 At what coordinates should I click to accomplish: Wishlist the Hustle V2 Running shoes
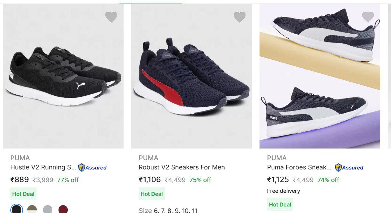coord(111,17)
